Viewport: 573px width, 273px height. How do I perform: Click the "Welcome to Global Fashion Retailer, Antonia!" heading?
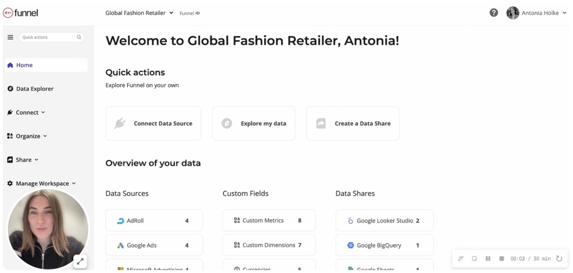(252, 41)
